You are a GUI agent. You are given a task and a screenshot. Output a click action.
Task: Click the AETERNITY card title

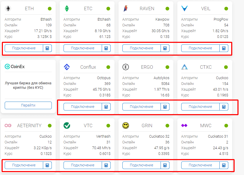click(x=29, y=126)
